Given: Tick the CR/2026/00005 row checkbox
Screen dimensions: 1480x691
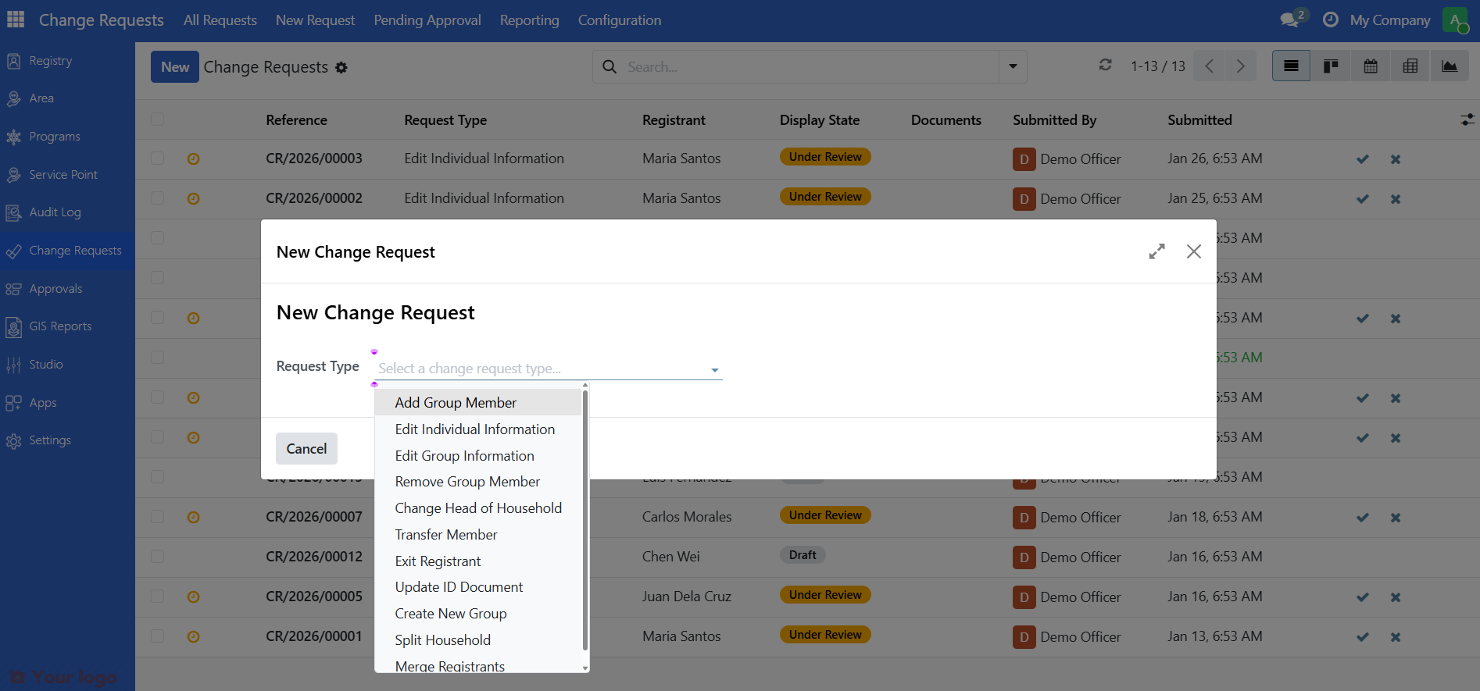Looking at the screenshot, I should click(158, 597).
